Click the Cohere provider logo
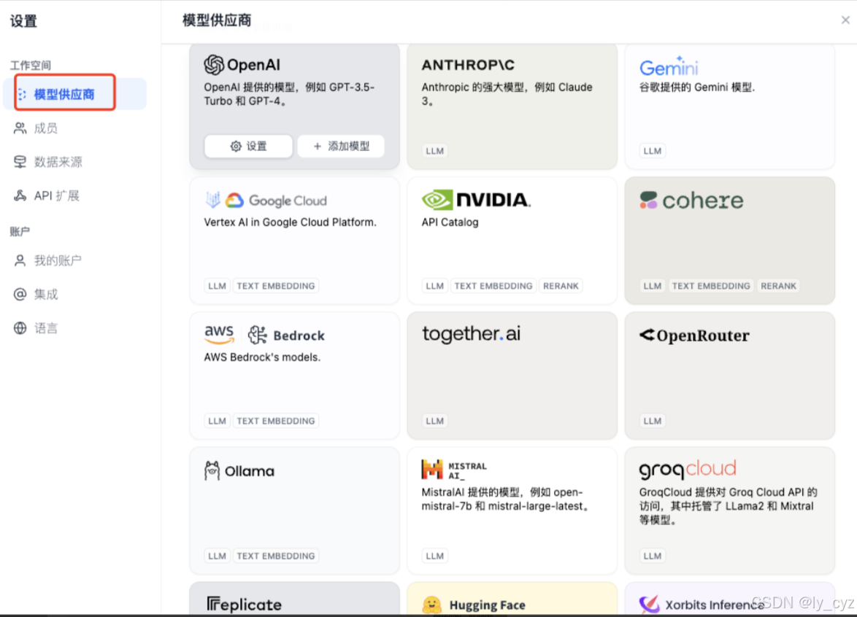Viewport: 857px width, 617px height. [691, 200]
